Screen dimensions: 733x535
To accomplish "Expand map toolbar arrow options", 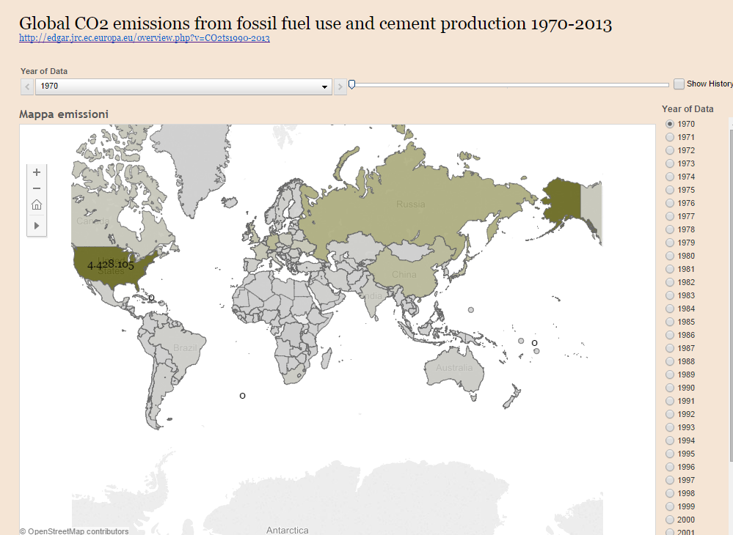I will 37,226.
